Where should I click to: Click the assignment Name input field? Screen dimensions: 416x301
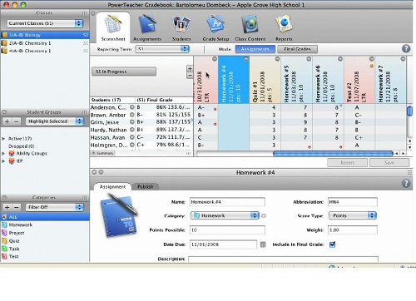point(227,202)
